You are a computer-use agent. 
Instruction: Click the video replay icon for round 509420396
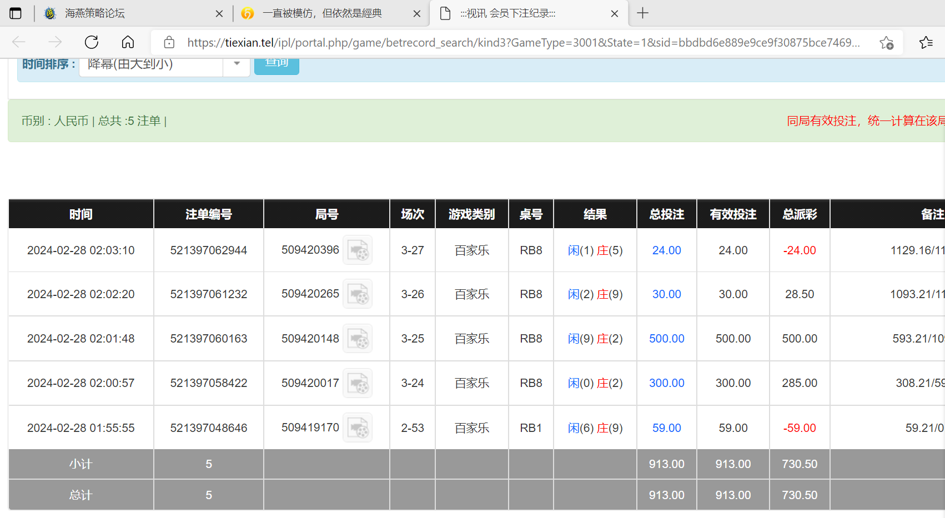pyautogui.click(x=357, y=250)
